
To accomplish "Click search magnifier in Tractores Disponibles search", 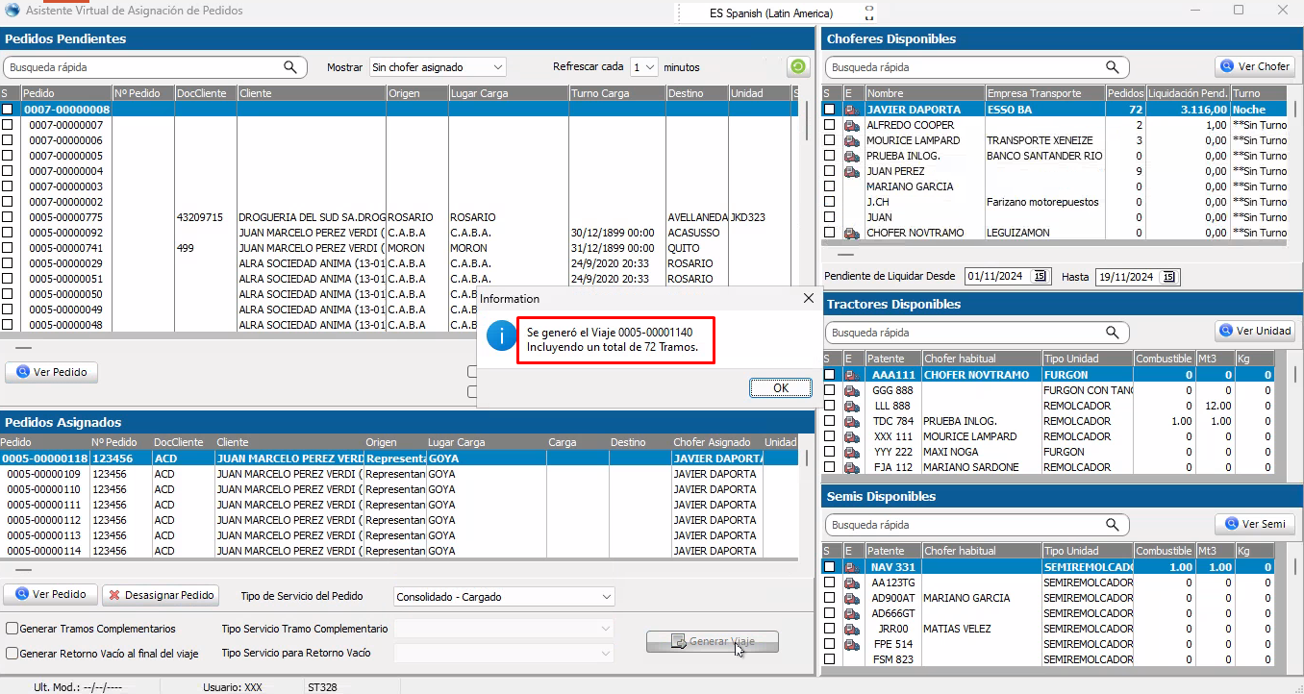I will [1113, 333].
